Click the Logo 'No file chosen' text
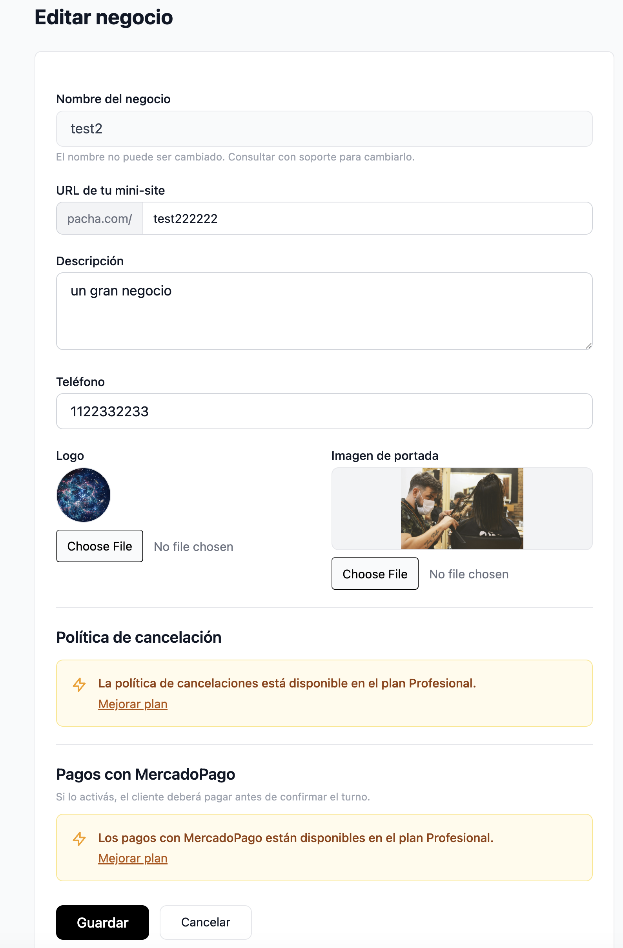 [x=193, y=547]
